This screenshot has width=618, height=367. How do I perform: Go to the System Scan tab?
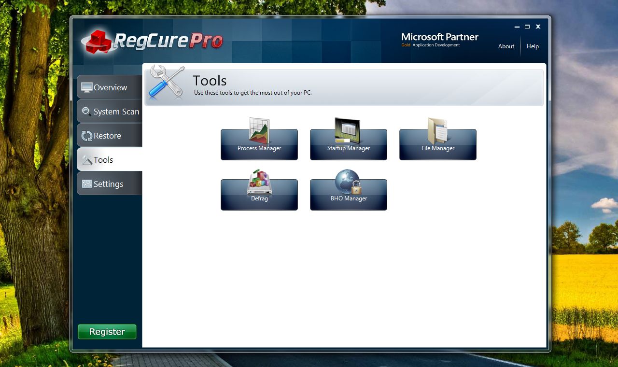pos(110,111)
